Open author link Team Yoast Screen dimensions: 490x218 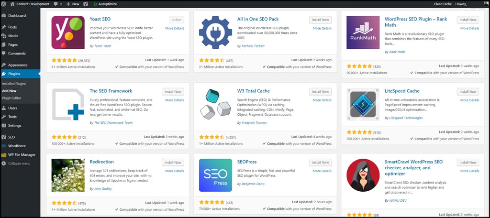(103, 46)
